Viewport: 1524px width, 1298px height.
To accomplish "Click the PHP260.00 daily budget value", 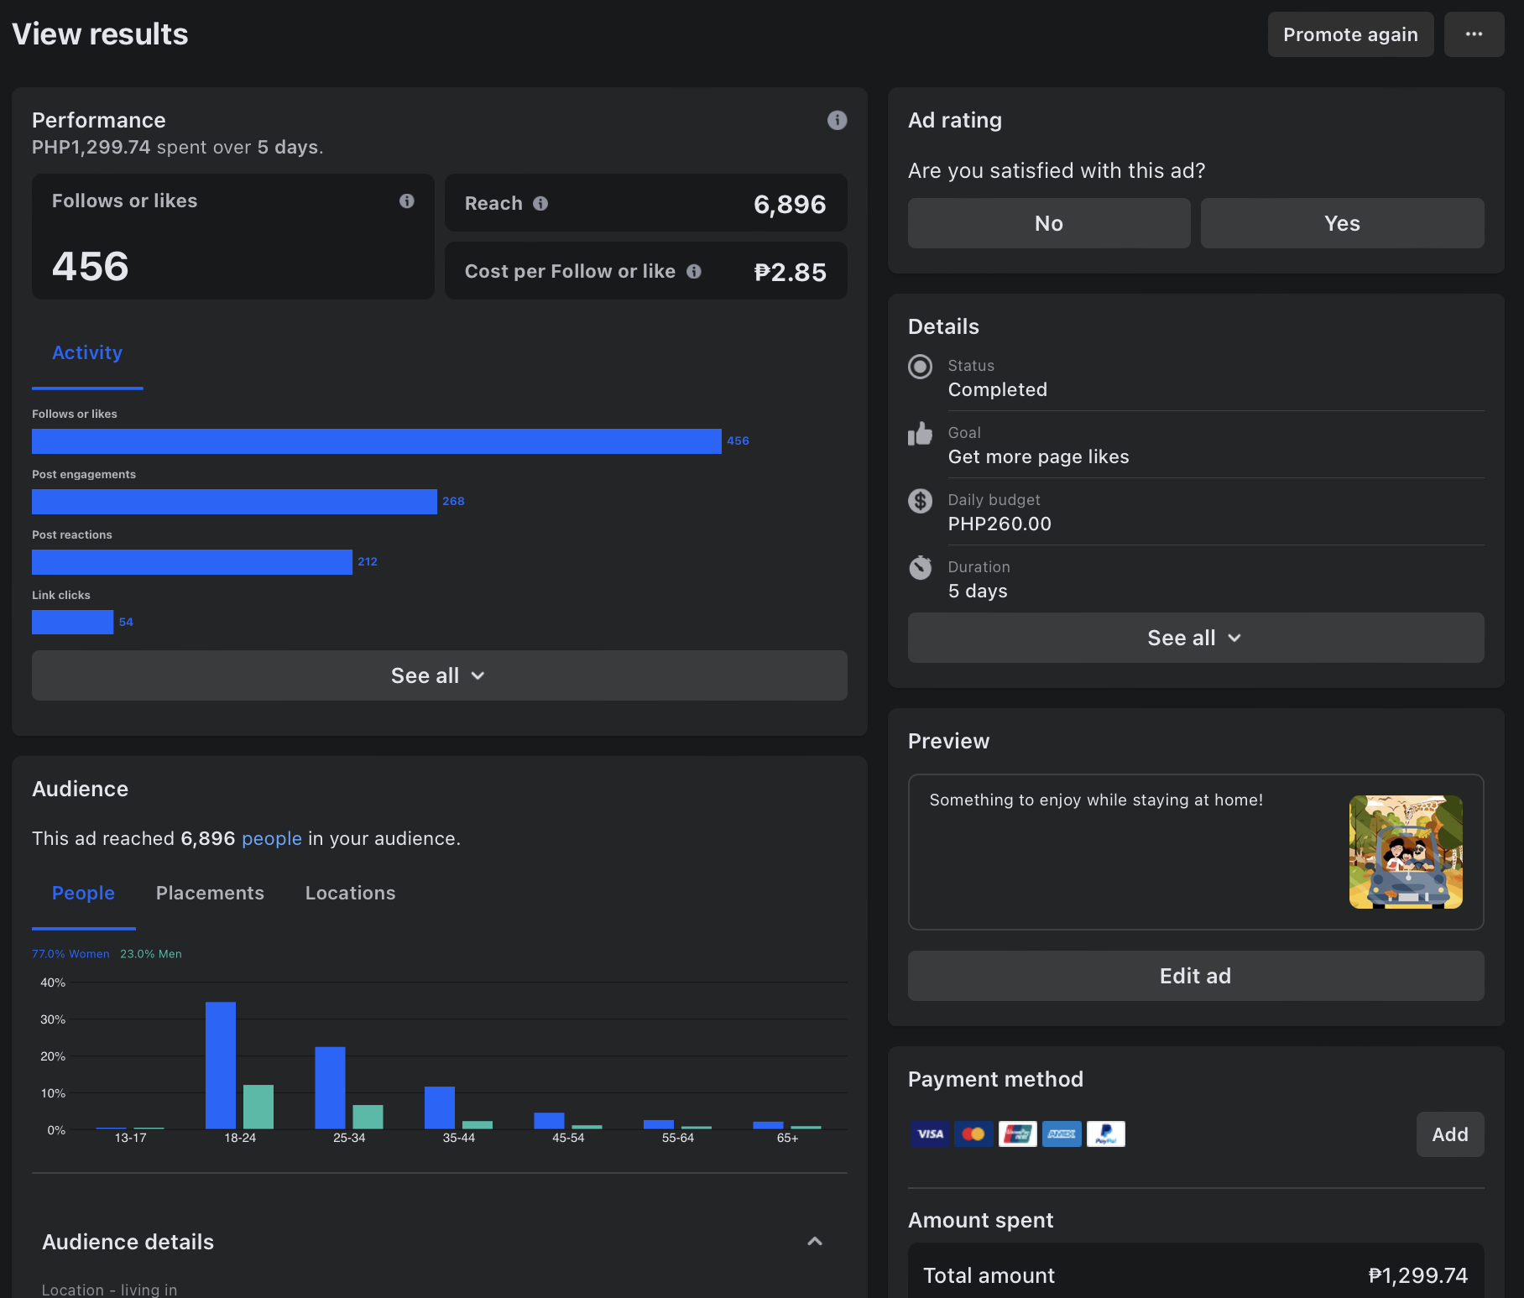I will tap(999, 524).
